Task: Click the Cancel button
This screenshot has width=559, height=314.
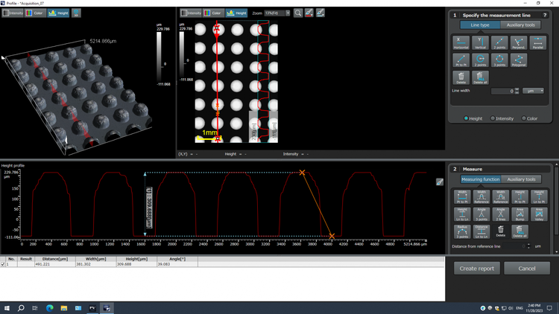Action: [527, 269]
